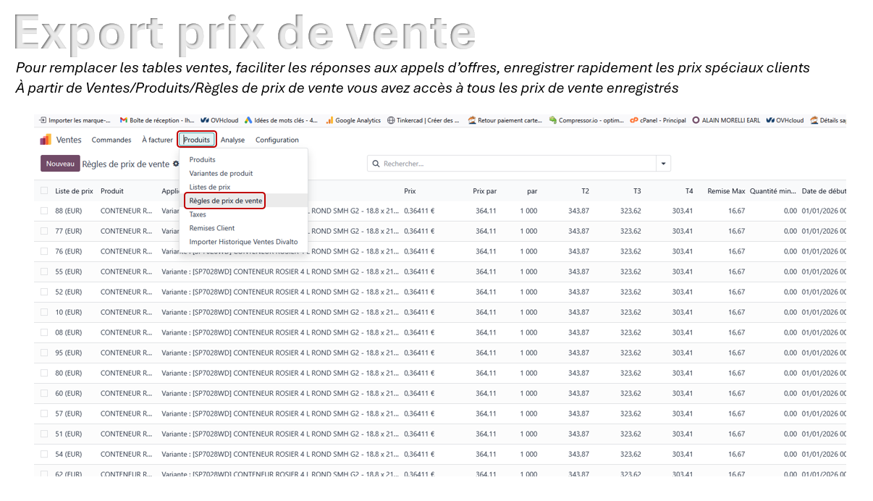Check the box for row 08 (EUR)
This screenshot has height=501, width=873.
(x=44, y=332)
